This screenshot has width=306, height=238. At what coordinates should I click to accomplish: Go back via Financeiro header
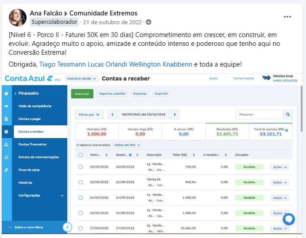(x=27, y=93)
